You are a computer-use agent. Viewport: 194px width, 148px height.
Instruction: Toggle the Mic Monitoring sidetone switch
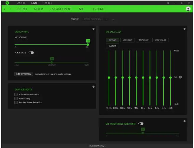coord(141,124)
